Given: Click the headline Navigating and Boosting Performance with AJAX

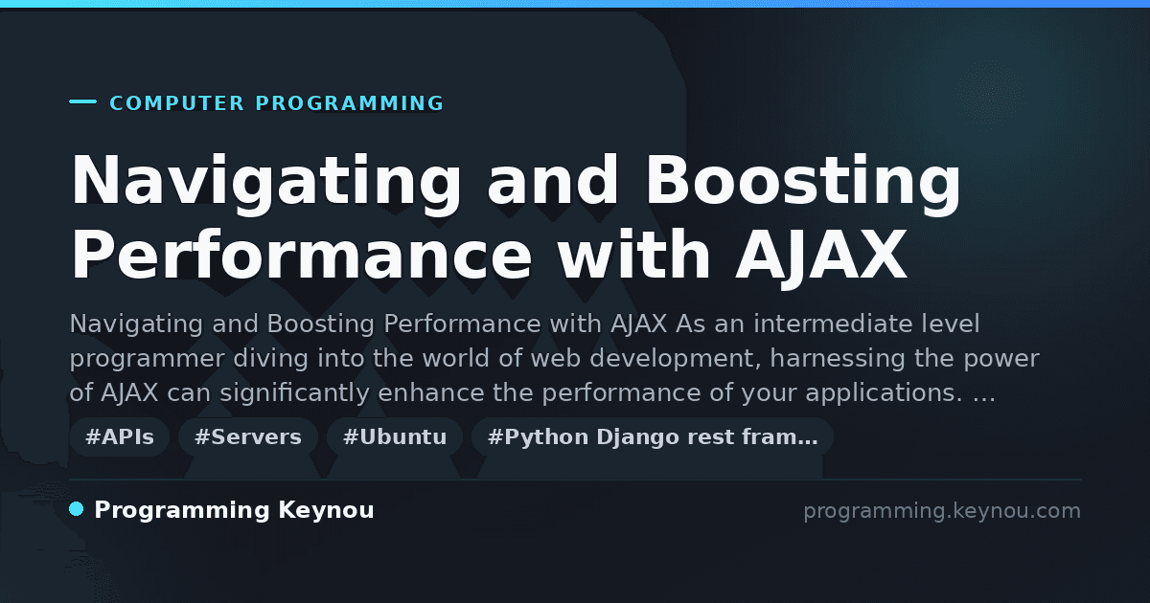Looking at the screenshot, I should click(x=517, y=218).
